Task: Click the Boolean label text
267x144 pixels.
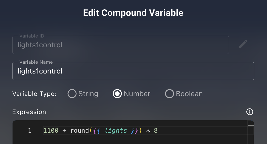Action: coord(189,94)
